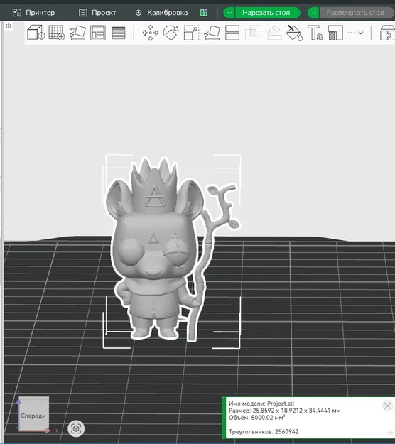Click the Arrange all objects icon
395x444 pixels.
(98, 33)
